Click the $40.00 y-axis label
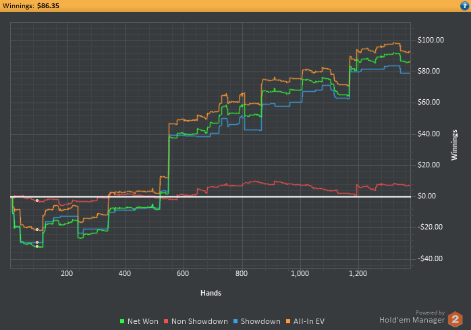 pyautogui.click(x=428, y=134)
